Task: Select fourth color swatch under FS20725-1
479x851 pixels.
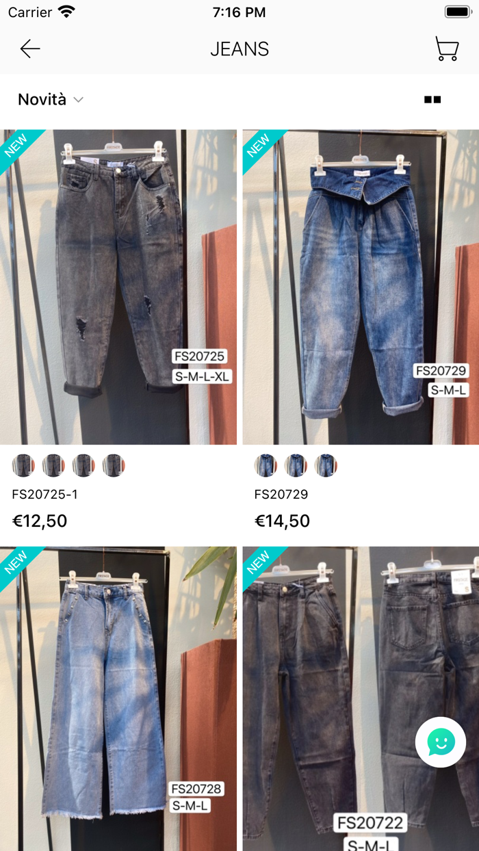Action: coord(114,465)
